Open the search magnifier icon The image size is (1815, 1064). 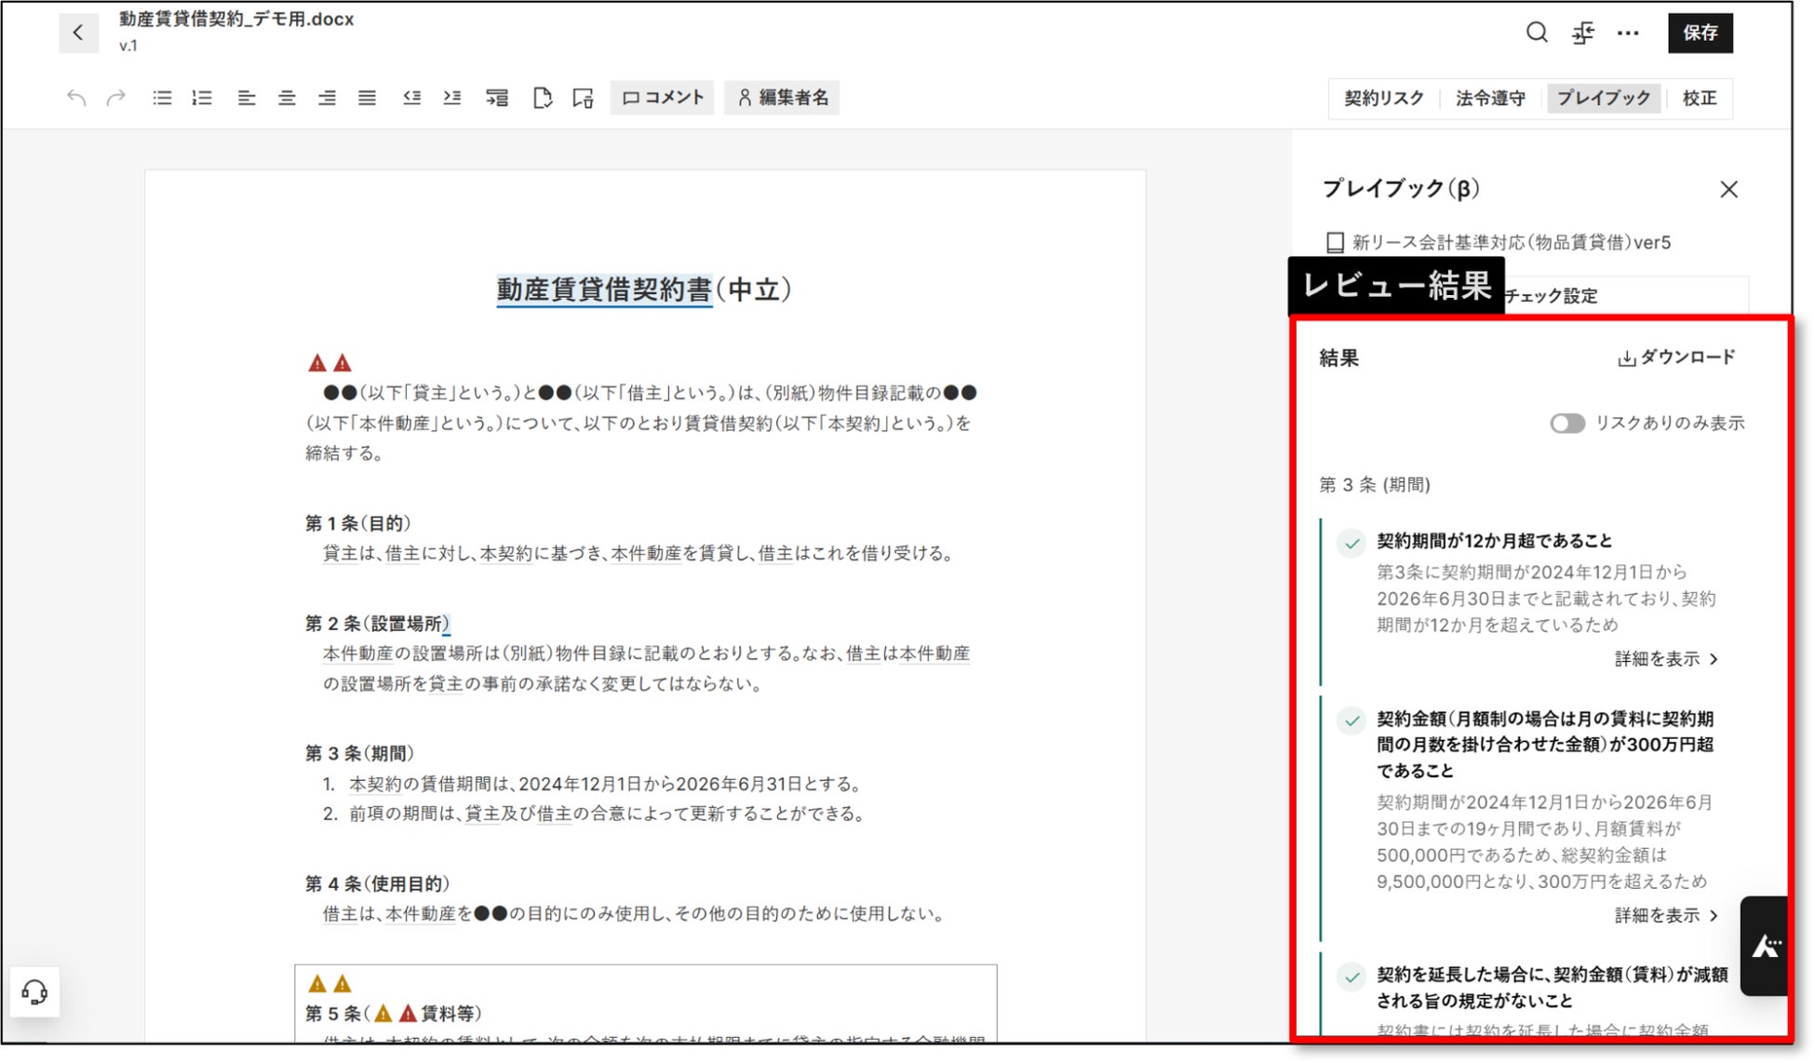tap(1537, 34)
